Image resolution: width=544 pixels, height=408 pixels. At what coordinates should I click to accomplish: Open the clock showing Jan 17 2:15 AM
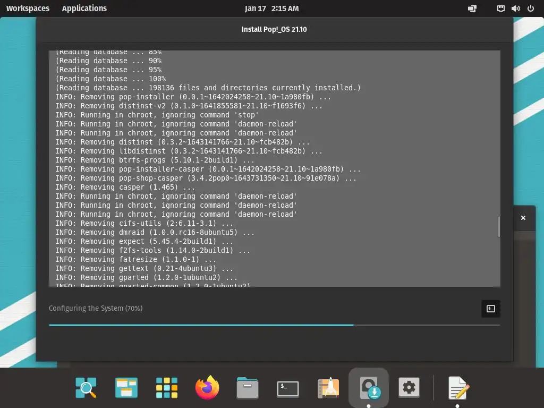(x=271, y=8)
